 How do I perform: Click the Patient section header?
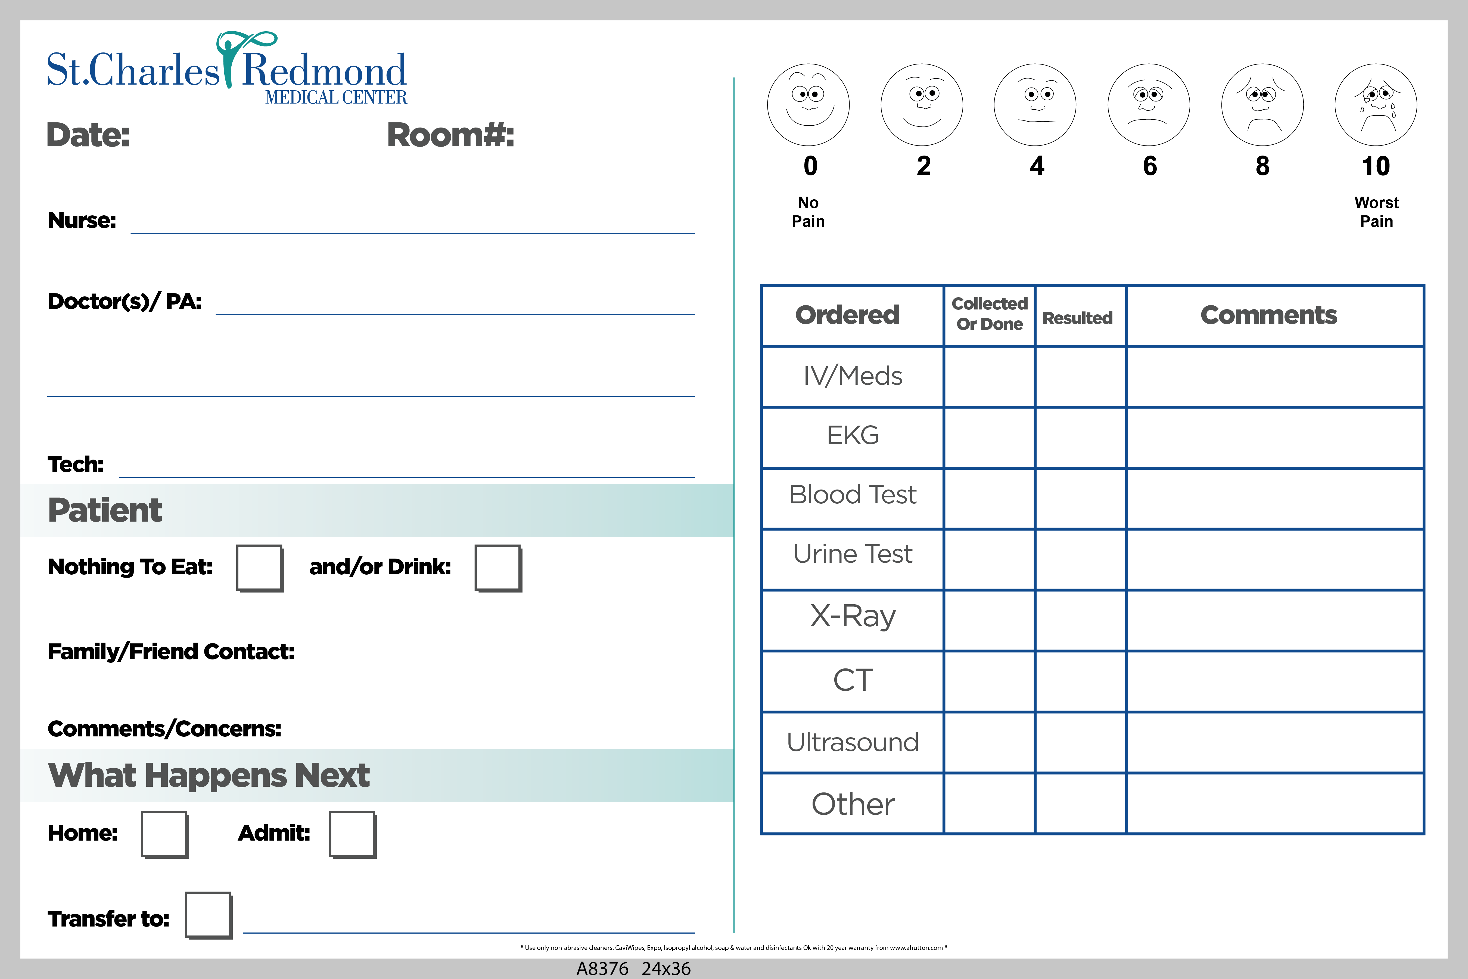377,510
